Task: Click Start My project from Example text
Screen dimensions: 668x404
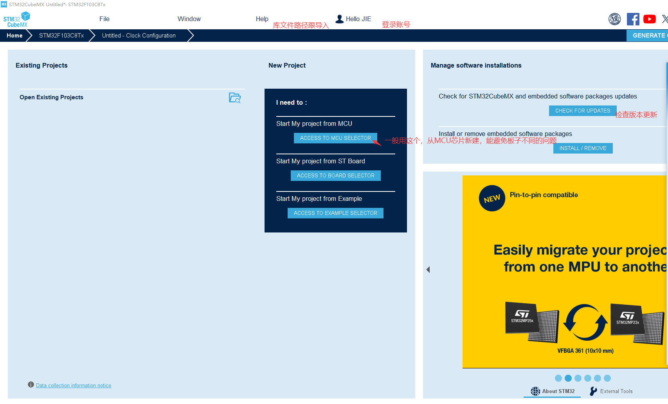Action: 319,198
